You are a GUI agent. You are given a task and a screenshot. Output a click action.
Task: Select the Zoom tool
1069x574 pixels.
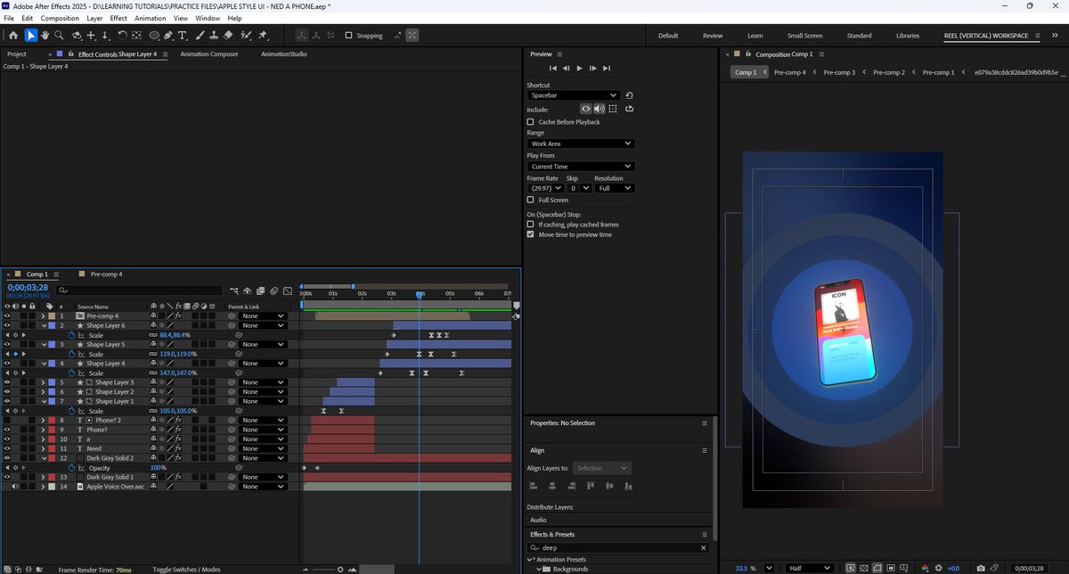[x=59, y=36]
